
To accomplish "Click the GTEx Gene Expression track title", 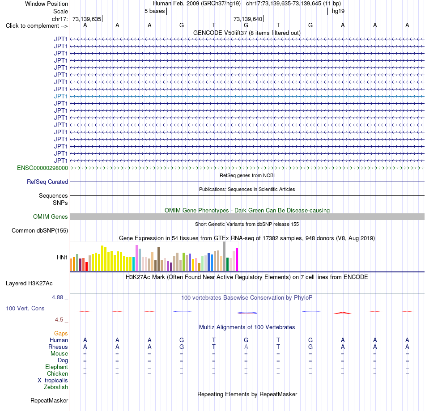I will [x=247, y=238].
